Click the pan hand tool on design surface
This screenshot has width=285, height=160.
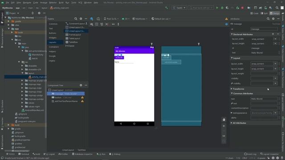point(224,120)
